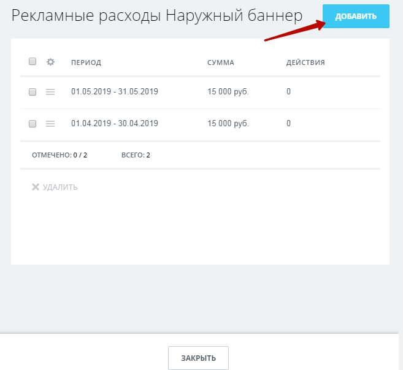The image size is (403, 370).
Task: Check the 01.05.2019 - 31.05.2019 row checkbox
Action: click(x=33, y=92)
